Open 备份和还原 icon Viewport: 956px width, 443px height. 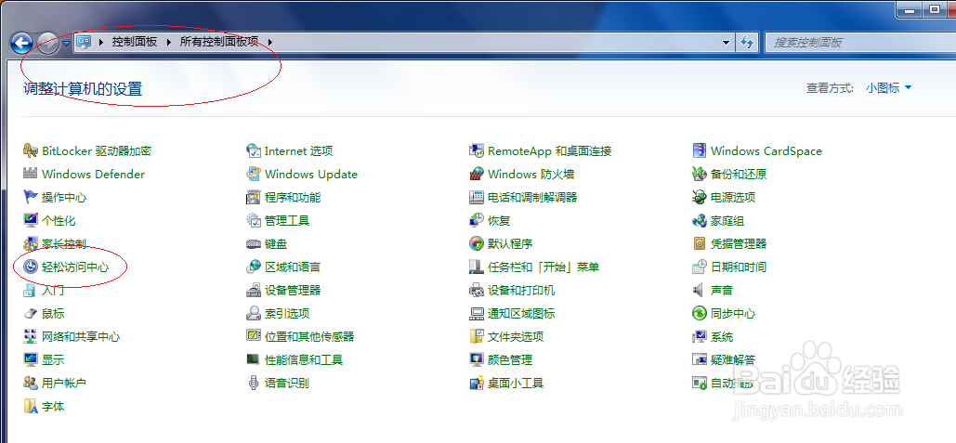(700, 174)
